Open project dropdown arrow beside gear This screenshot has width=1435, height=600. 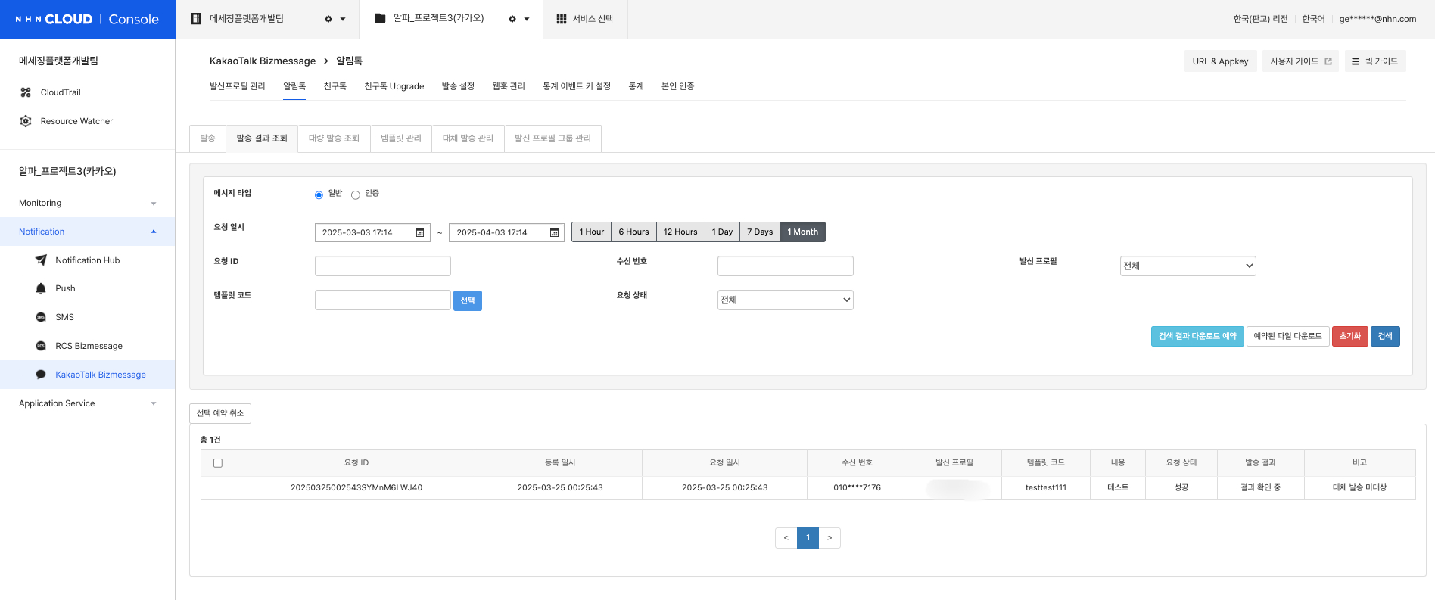tap(527, 20)
